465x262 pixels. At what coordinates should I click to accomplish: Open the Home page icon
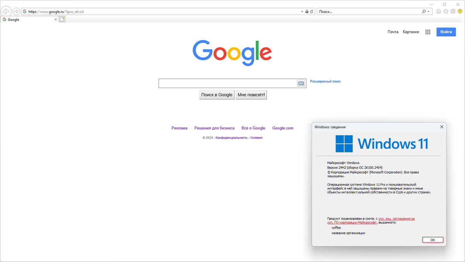tap(439, 12)
